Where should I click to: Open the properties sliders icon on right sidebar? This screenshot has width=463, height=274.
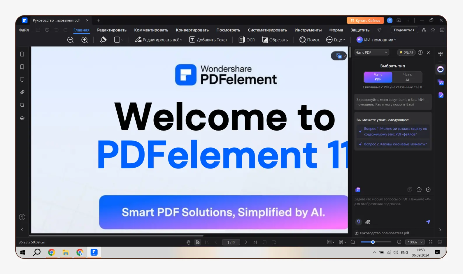pyautogui.click(x=441, y=54)
